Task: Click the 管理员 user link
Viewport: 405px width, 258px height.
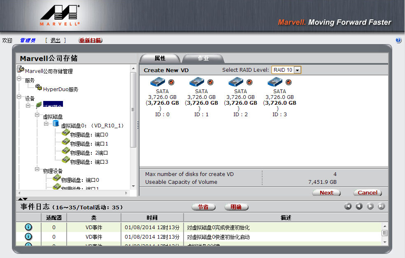Action: [28, 40]
